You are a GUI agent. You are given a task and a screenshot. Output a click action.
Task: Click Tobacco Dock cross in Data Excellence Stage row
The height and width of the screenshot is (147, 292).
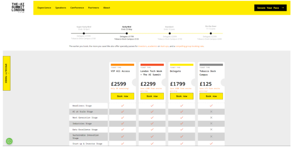click(x=211, y=129)
